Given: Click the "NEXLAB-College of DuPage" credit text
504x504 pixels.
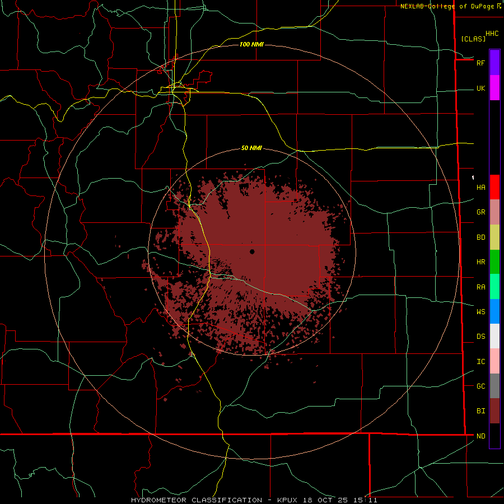Looking at the screenshot, I should [x=447, y=6].
